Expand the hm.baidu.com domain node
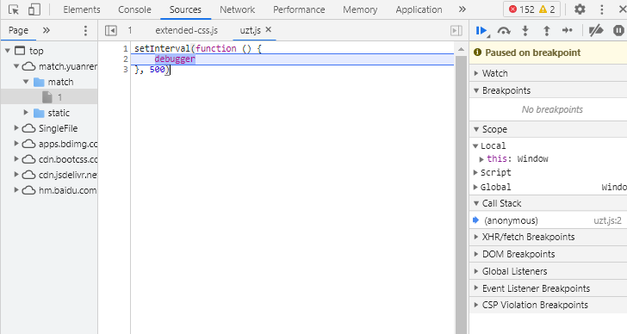Screen dimensions: 627x334 [x=16, y=190]
